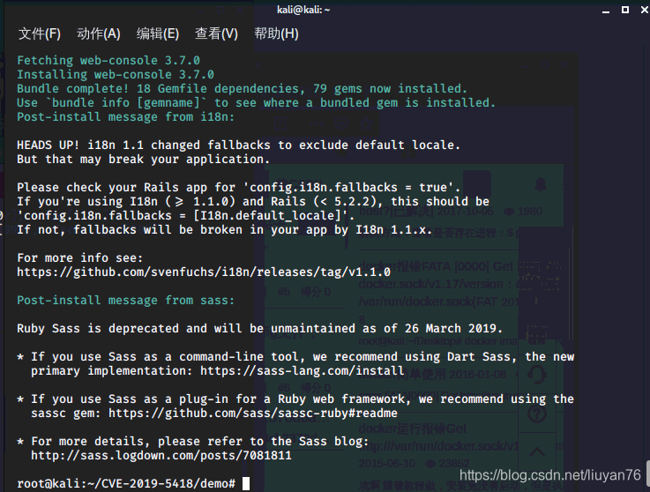The height and width of the screenshot is (492, 650).
Task: Click the svenfuchs i18n releases GitHub URL
Action: [x=204, y=272]
